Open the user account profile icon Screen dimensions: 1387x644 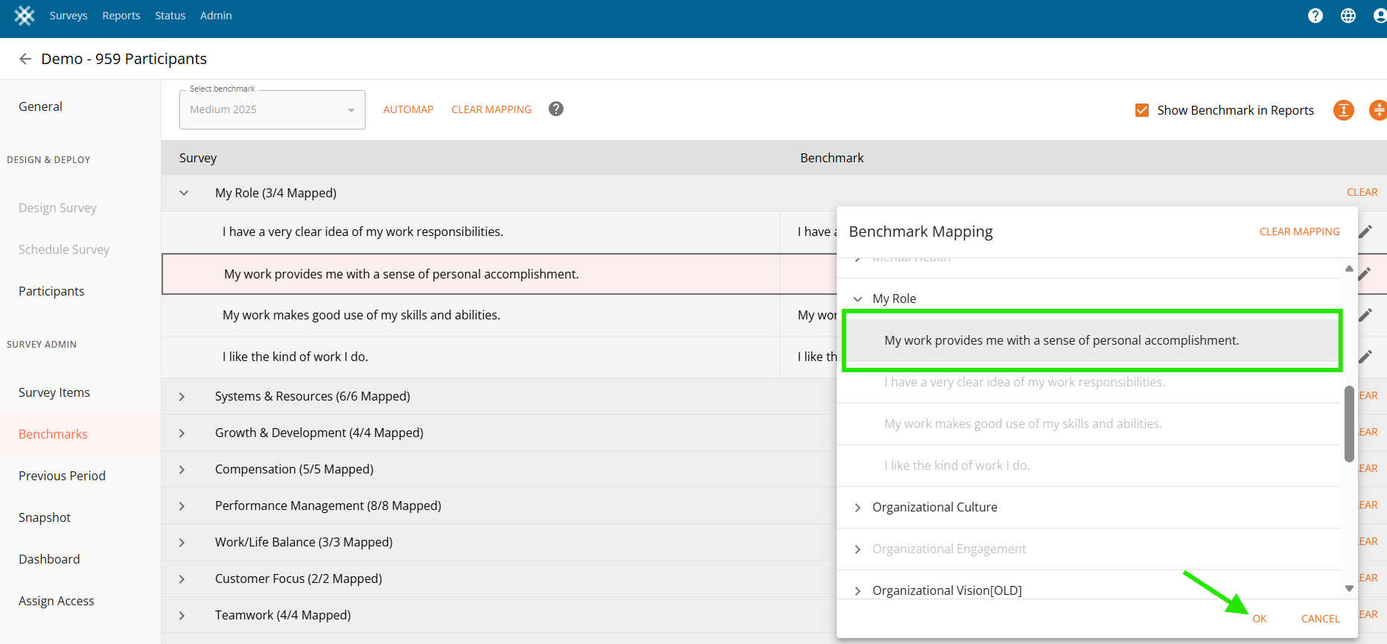pos(1379,16)
